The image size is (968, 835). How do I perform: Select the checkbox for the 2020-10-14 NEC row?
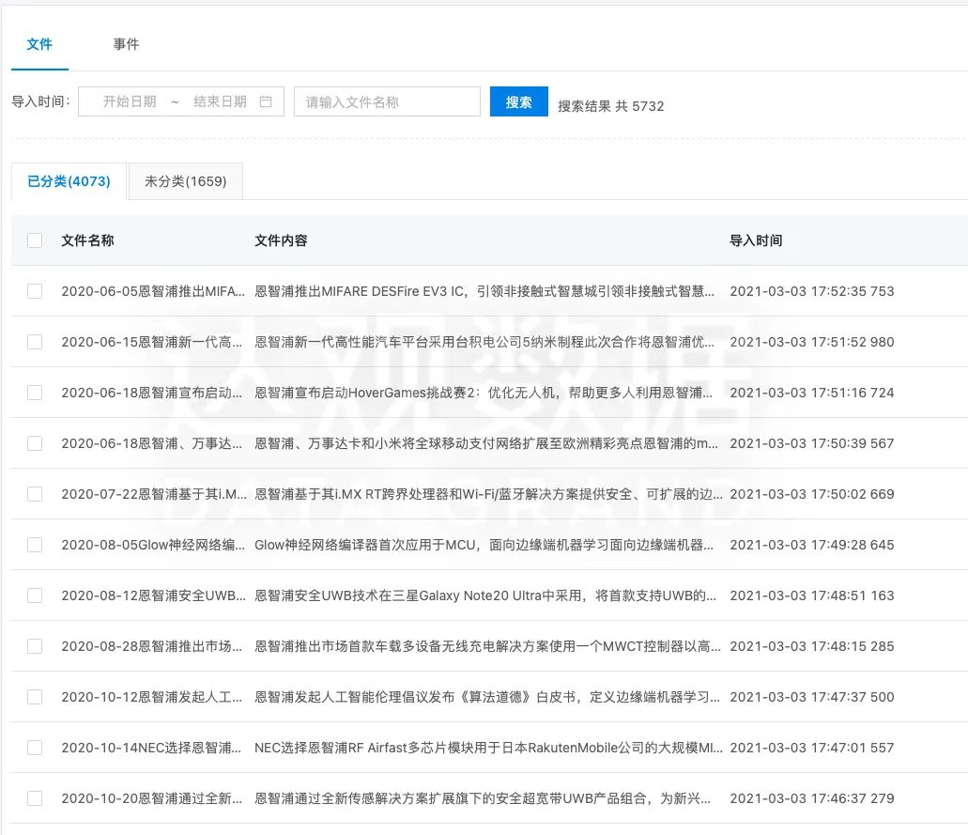[35, 748]
